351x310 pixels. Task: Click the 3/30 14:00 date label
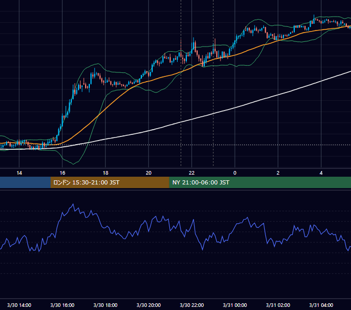point(19,305)
